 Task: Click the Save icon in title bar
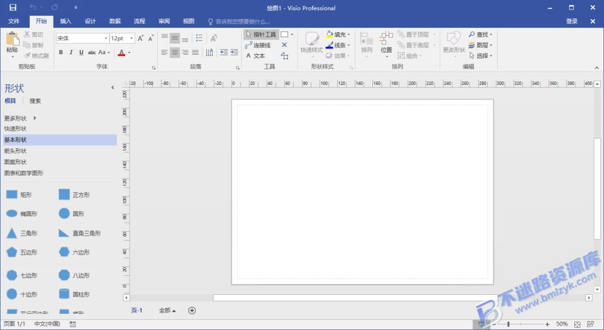coord(13,7)
